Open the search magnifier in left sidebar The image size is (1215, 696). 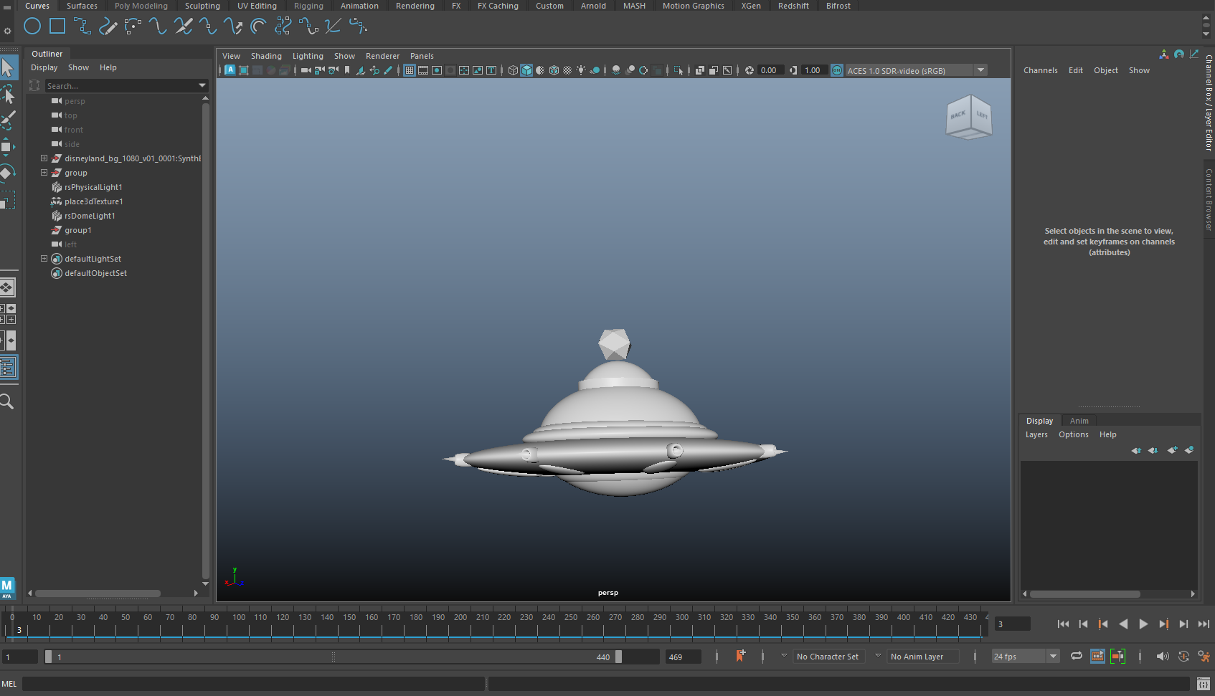pyautogui.click(x=7, y=401)
